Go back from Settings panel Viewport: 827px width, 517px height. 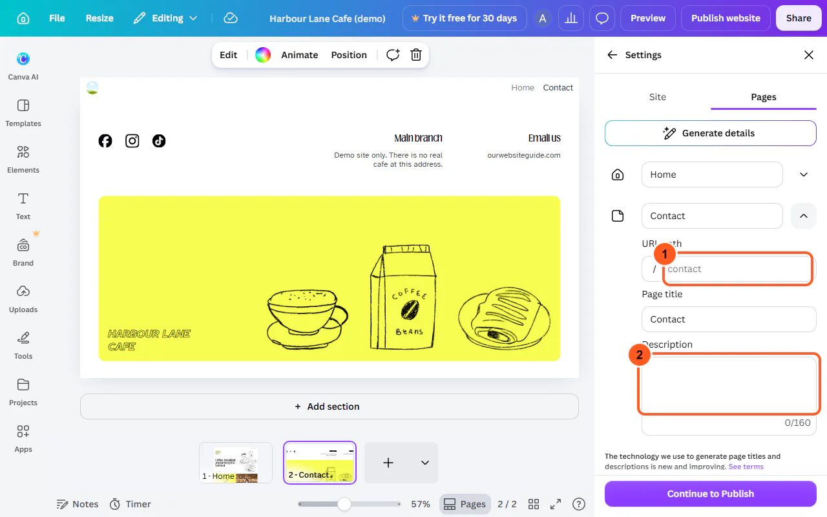[x=612, y=55]
